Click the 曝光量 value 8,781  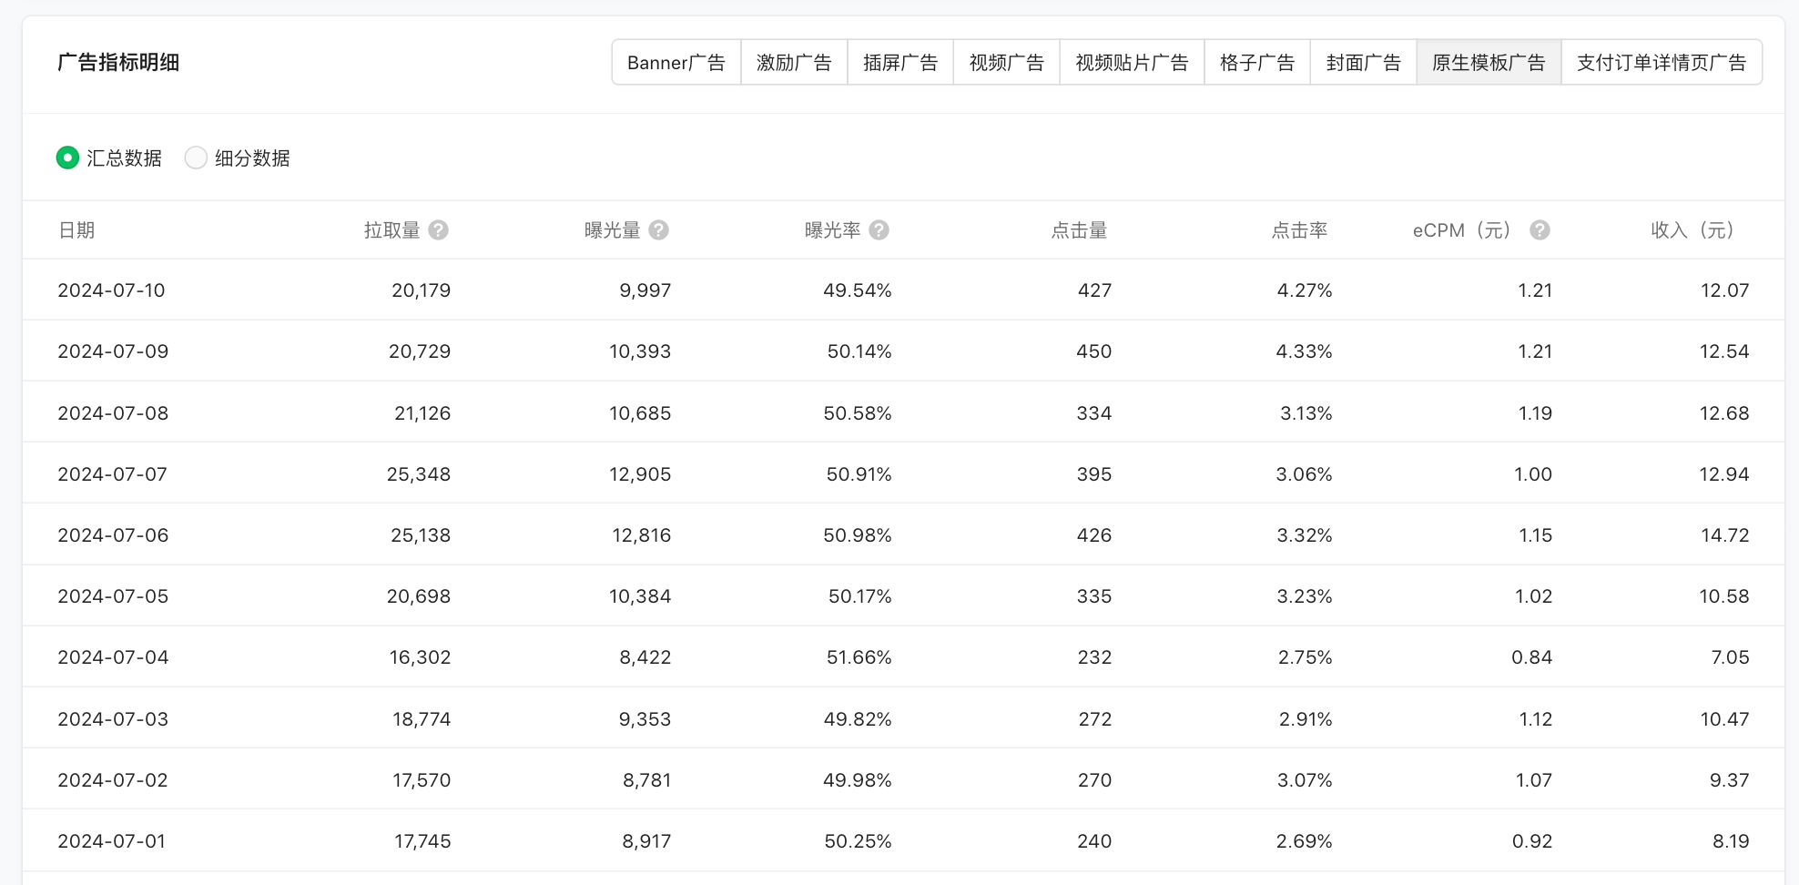point(646,780)
